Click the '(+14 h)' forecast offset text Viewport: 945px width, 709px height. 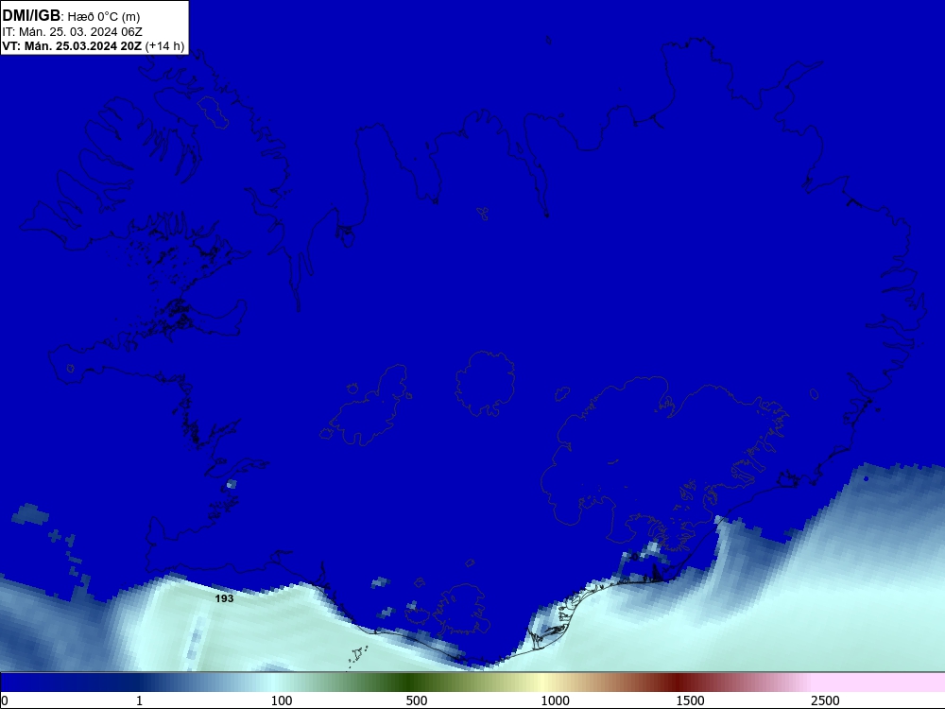coord(164,45)
